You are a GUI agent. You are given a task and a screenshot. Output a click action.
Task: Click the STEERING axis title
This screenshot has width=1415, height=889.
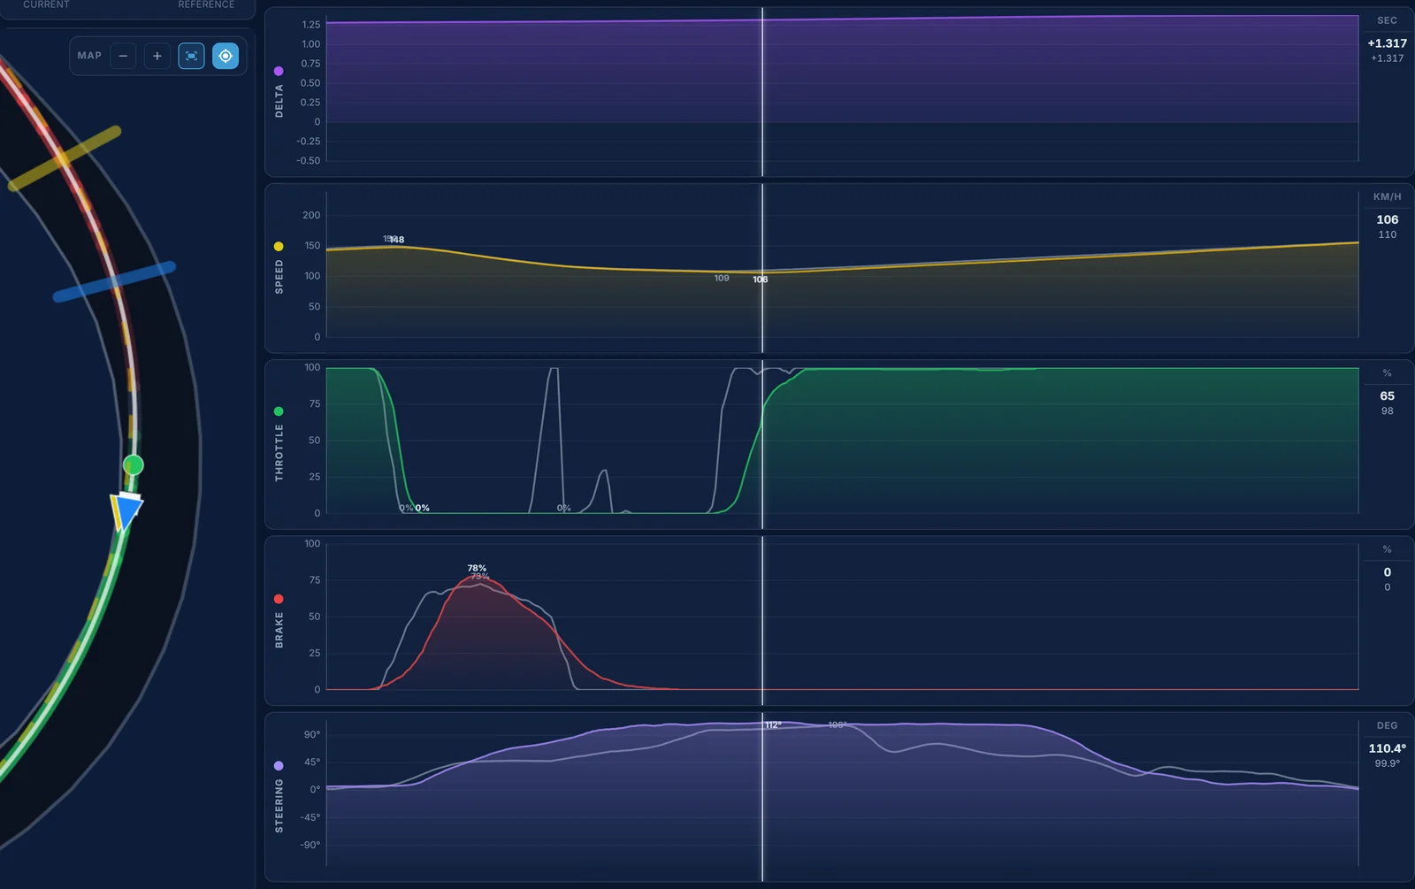click(x=279, y=806)
